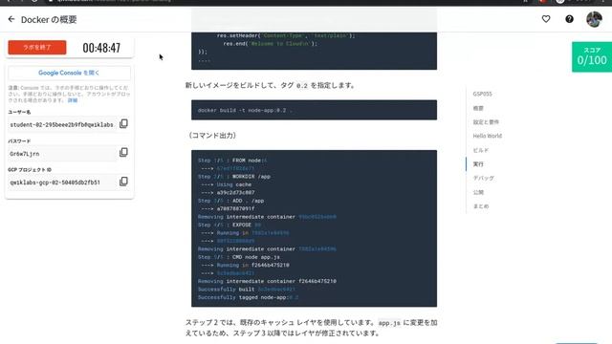Click the score 0/100 badge
The height and width of the screenshot is (344, 612).
[x=592, y=57]
